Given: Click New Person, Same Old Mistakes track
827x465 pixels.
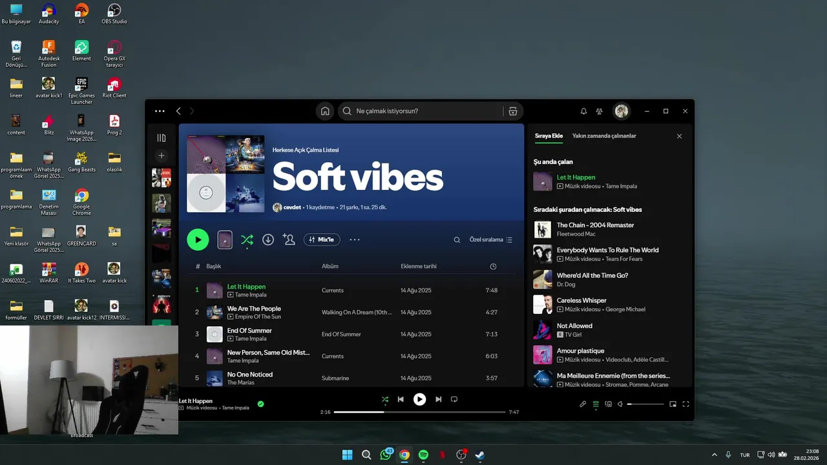Looking at the screenshot, I should (x=268, y=353).
